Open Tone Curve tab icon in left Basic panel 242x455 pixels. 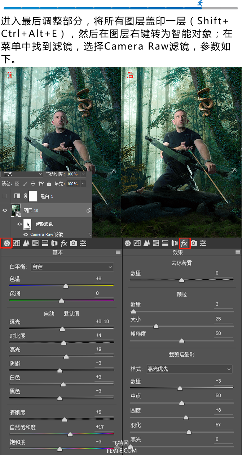tap(17, 243)
